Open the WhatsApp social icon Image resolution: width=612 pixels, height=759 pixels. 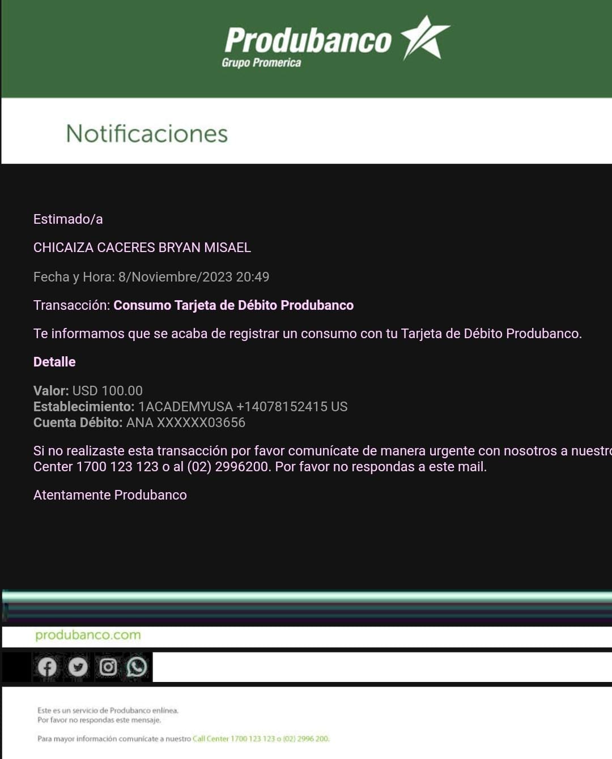pyautogui.click(x=137, y=667)
